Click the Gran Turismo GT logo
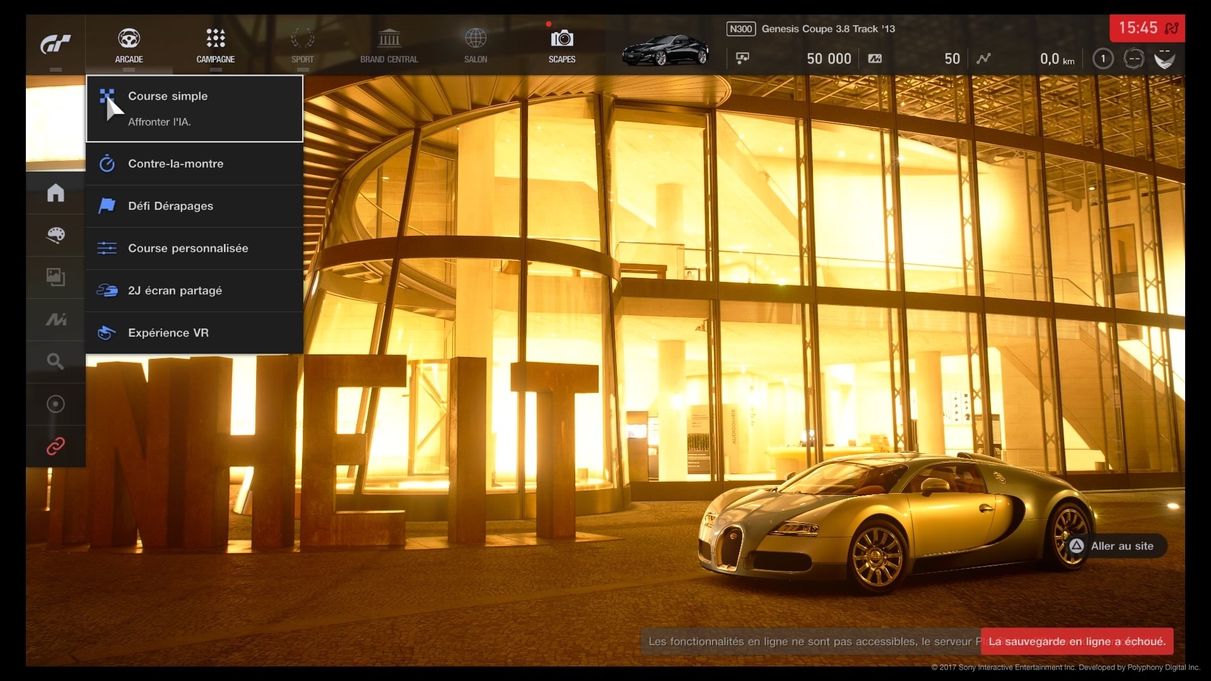This screenshot has height=681, width=1211. tap(56, 44)
